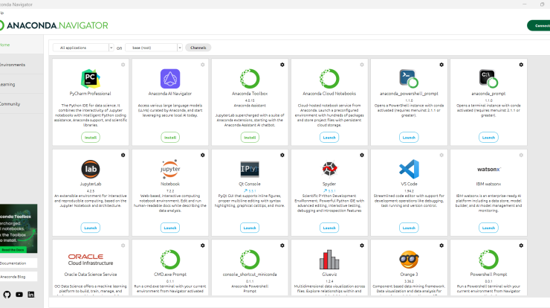Click the Oracle Cloud Infrastructure logo
Screen dimensions: 550x308
91,260
